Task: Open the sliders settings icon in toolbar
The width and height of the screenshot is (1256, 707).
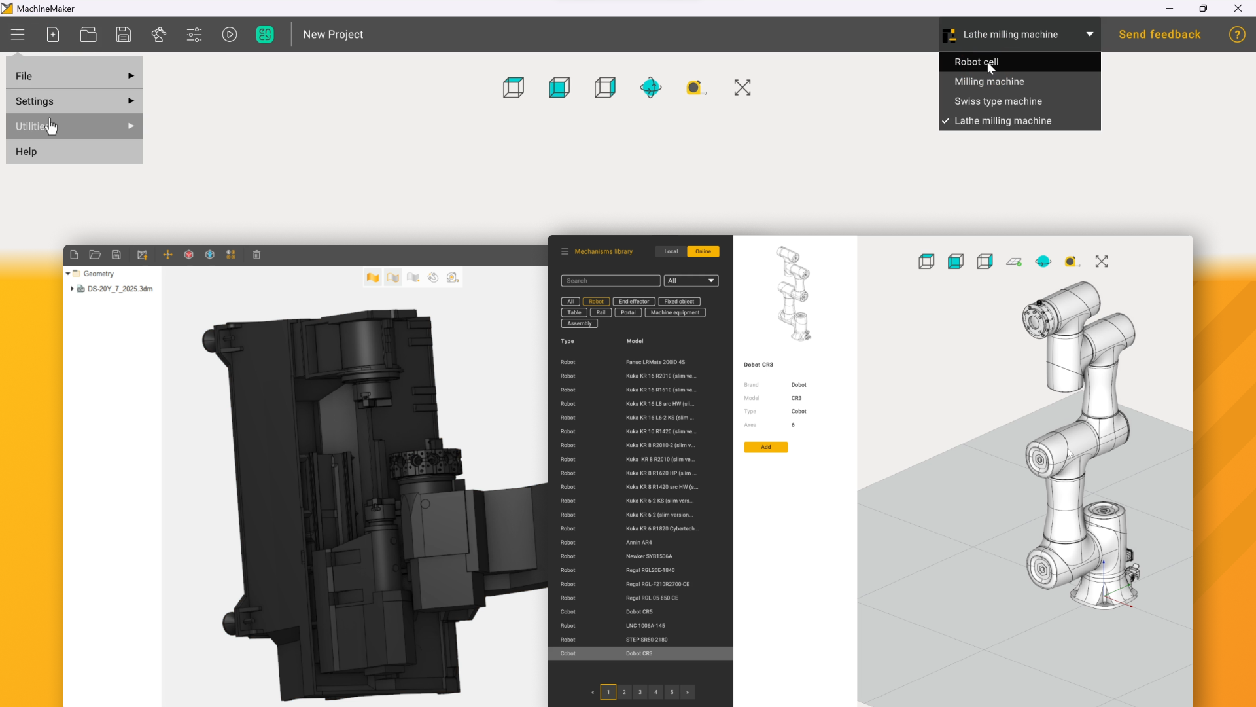Action: point(194,35)
